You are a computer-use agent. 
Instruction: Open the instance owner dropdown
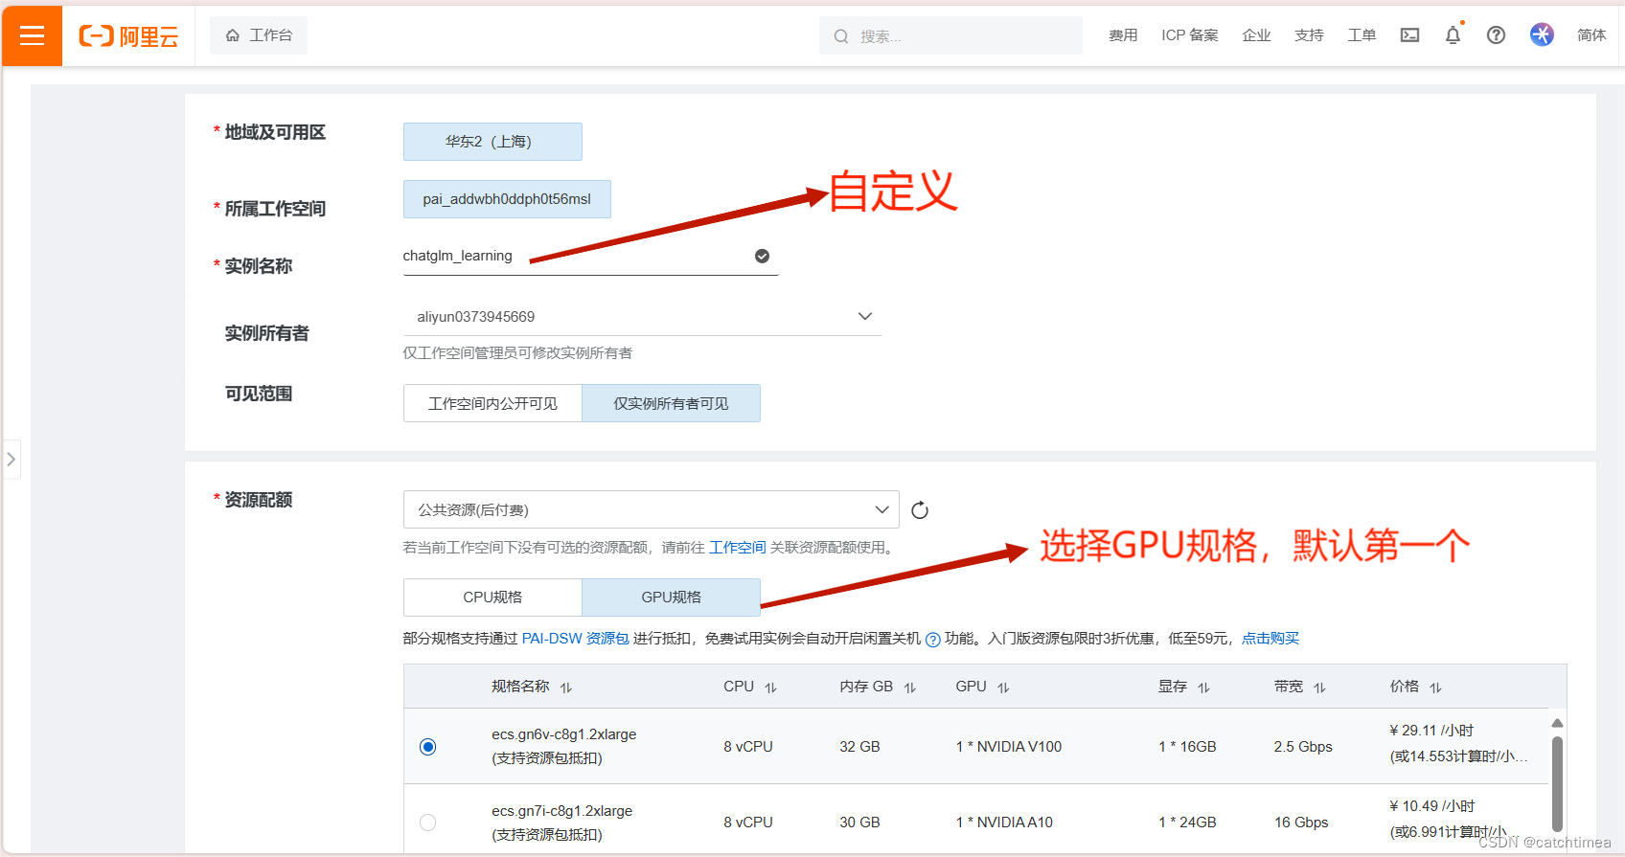(x=642, y=317)
